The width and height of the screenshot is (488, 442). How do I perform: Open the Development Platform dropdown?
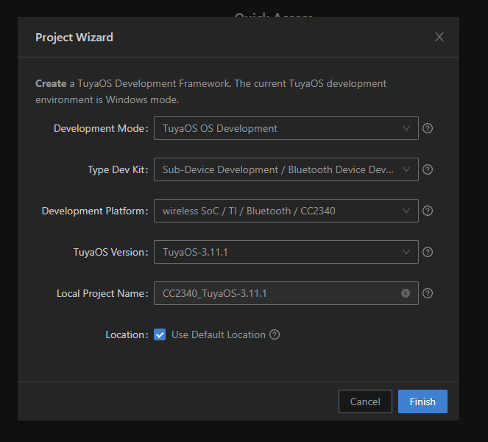(286, 211)
